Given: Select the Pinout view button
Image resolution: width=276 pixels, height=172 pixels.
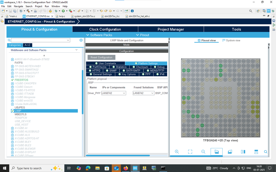Looking at the screenshot, I should point(207,40).
